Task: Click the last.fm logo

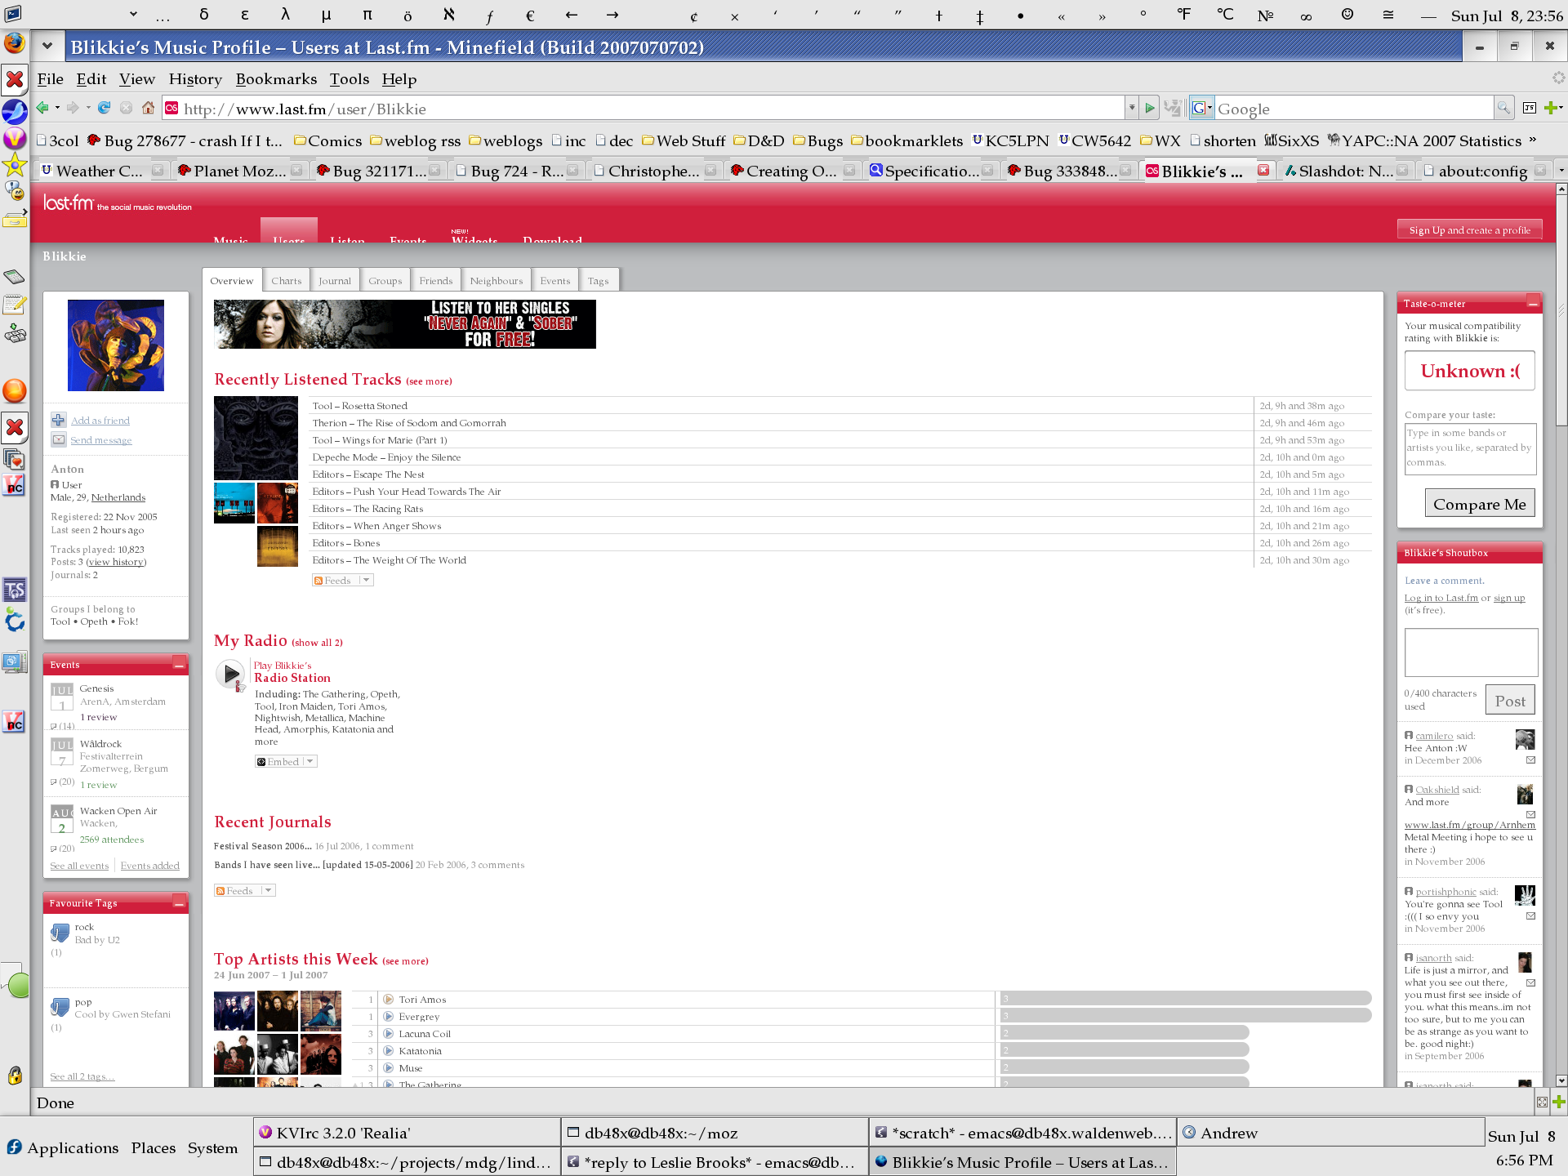Action: (69, 203)
